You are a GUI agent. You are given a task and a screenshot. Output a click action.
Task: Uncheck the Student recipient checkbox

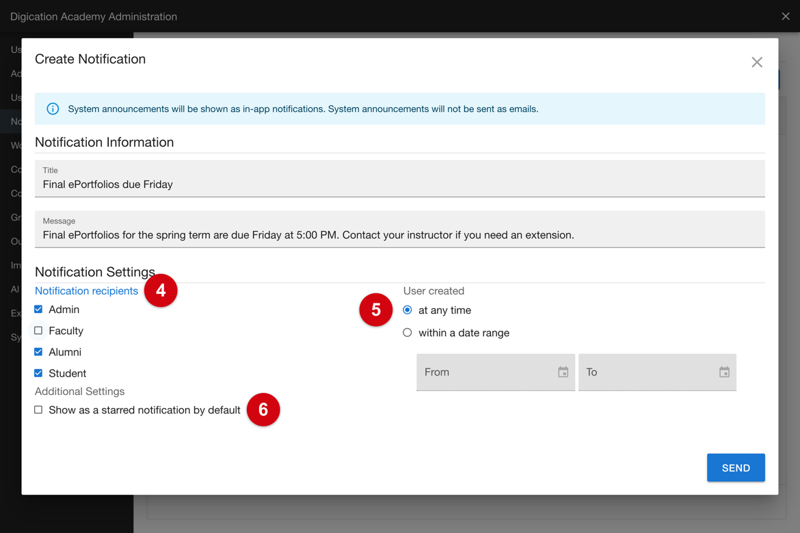[38, 373]
